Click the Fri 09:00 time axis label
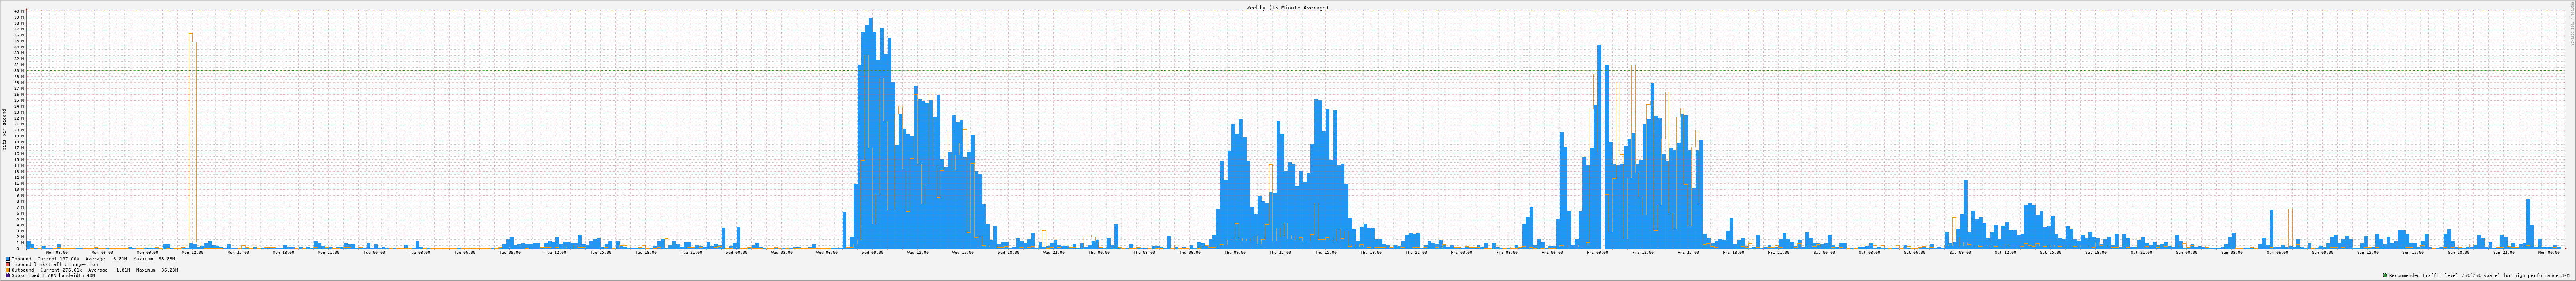Viewport: 2576px width, 281px height. pyautogui.click(x=1597, y=252)
